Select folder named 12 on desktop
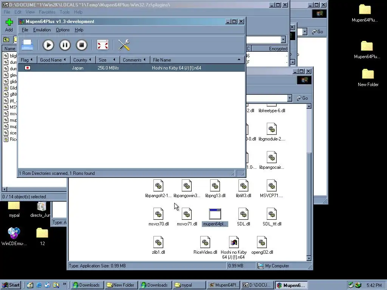The height and width of the screenshot is (290, 387). (42, 237)
